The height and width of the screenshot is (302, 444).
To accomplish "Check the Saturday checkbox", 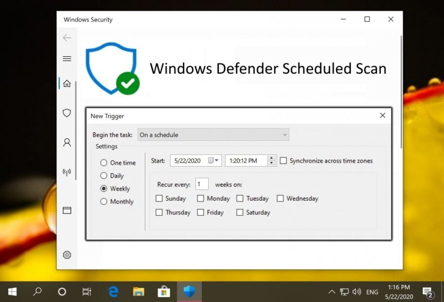I will [x=240, y=212].
